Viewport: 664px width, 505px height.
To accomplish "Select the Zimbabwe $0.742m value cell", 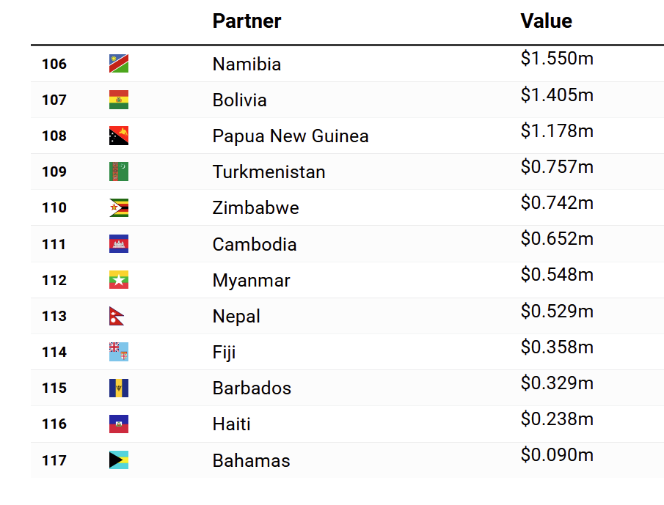I will [557, 202].
